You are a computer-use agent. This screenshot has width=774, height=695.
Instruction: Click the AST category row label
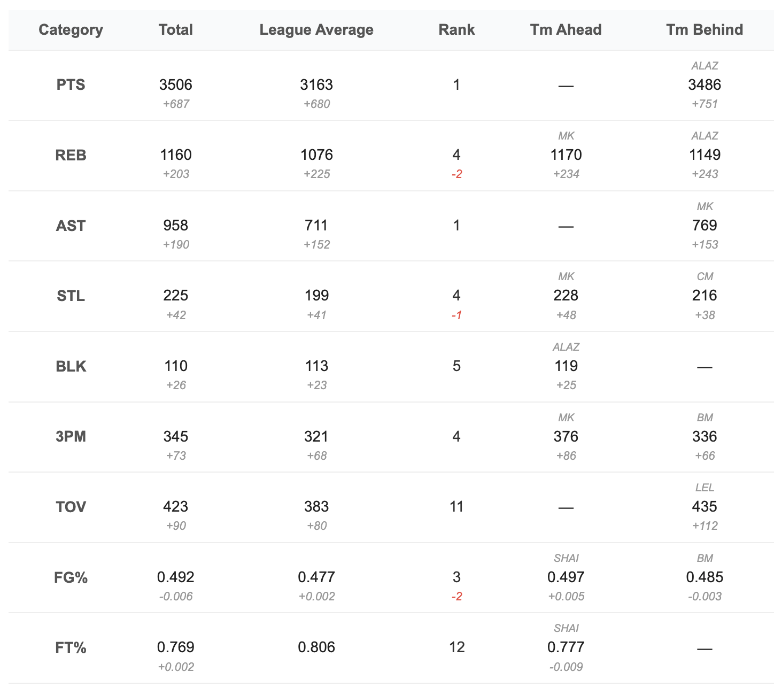tap(71, 226)
